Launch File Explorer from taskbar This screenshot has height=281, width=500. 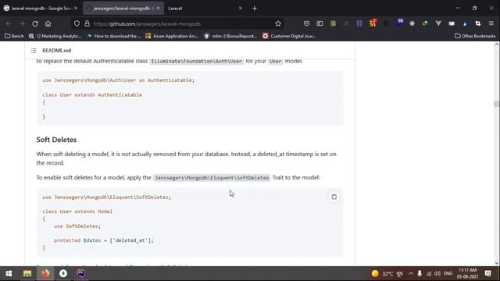click(27, 273)
